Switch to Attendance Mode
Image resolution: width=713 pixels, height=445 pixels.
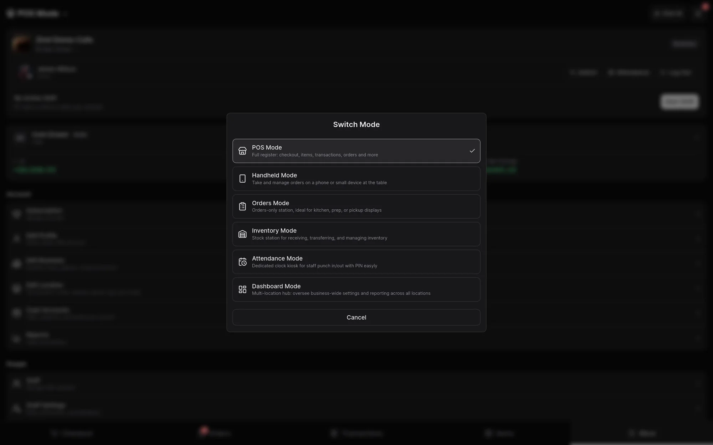[x=356, y=262]
